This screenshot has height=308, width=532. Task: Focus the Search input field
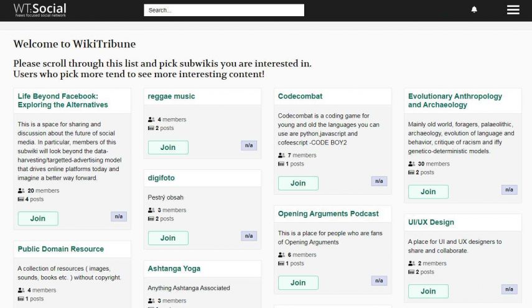[224, 10]
